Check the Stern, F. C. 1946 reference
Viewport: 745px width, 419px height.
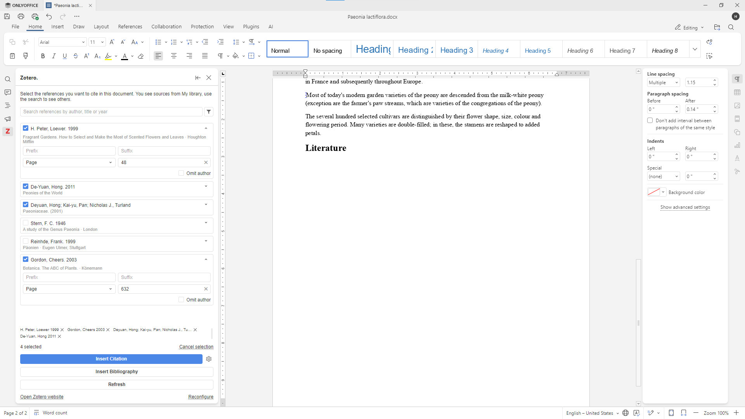(26, 223)
